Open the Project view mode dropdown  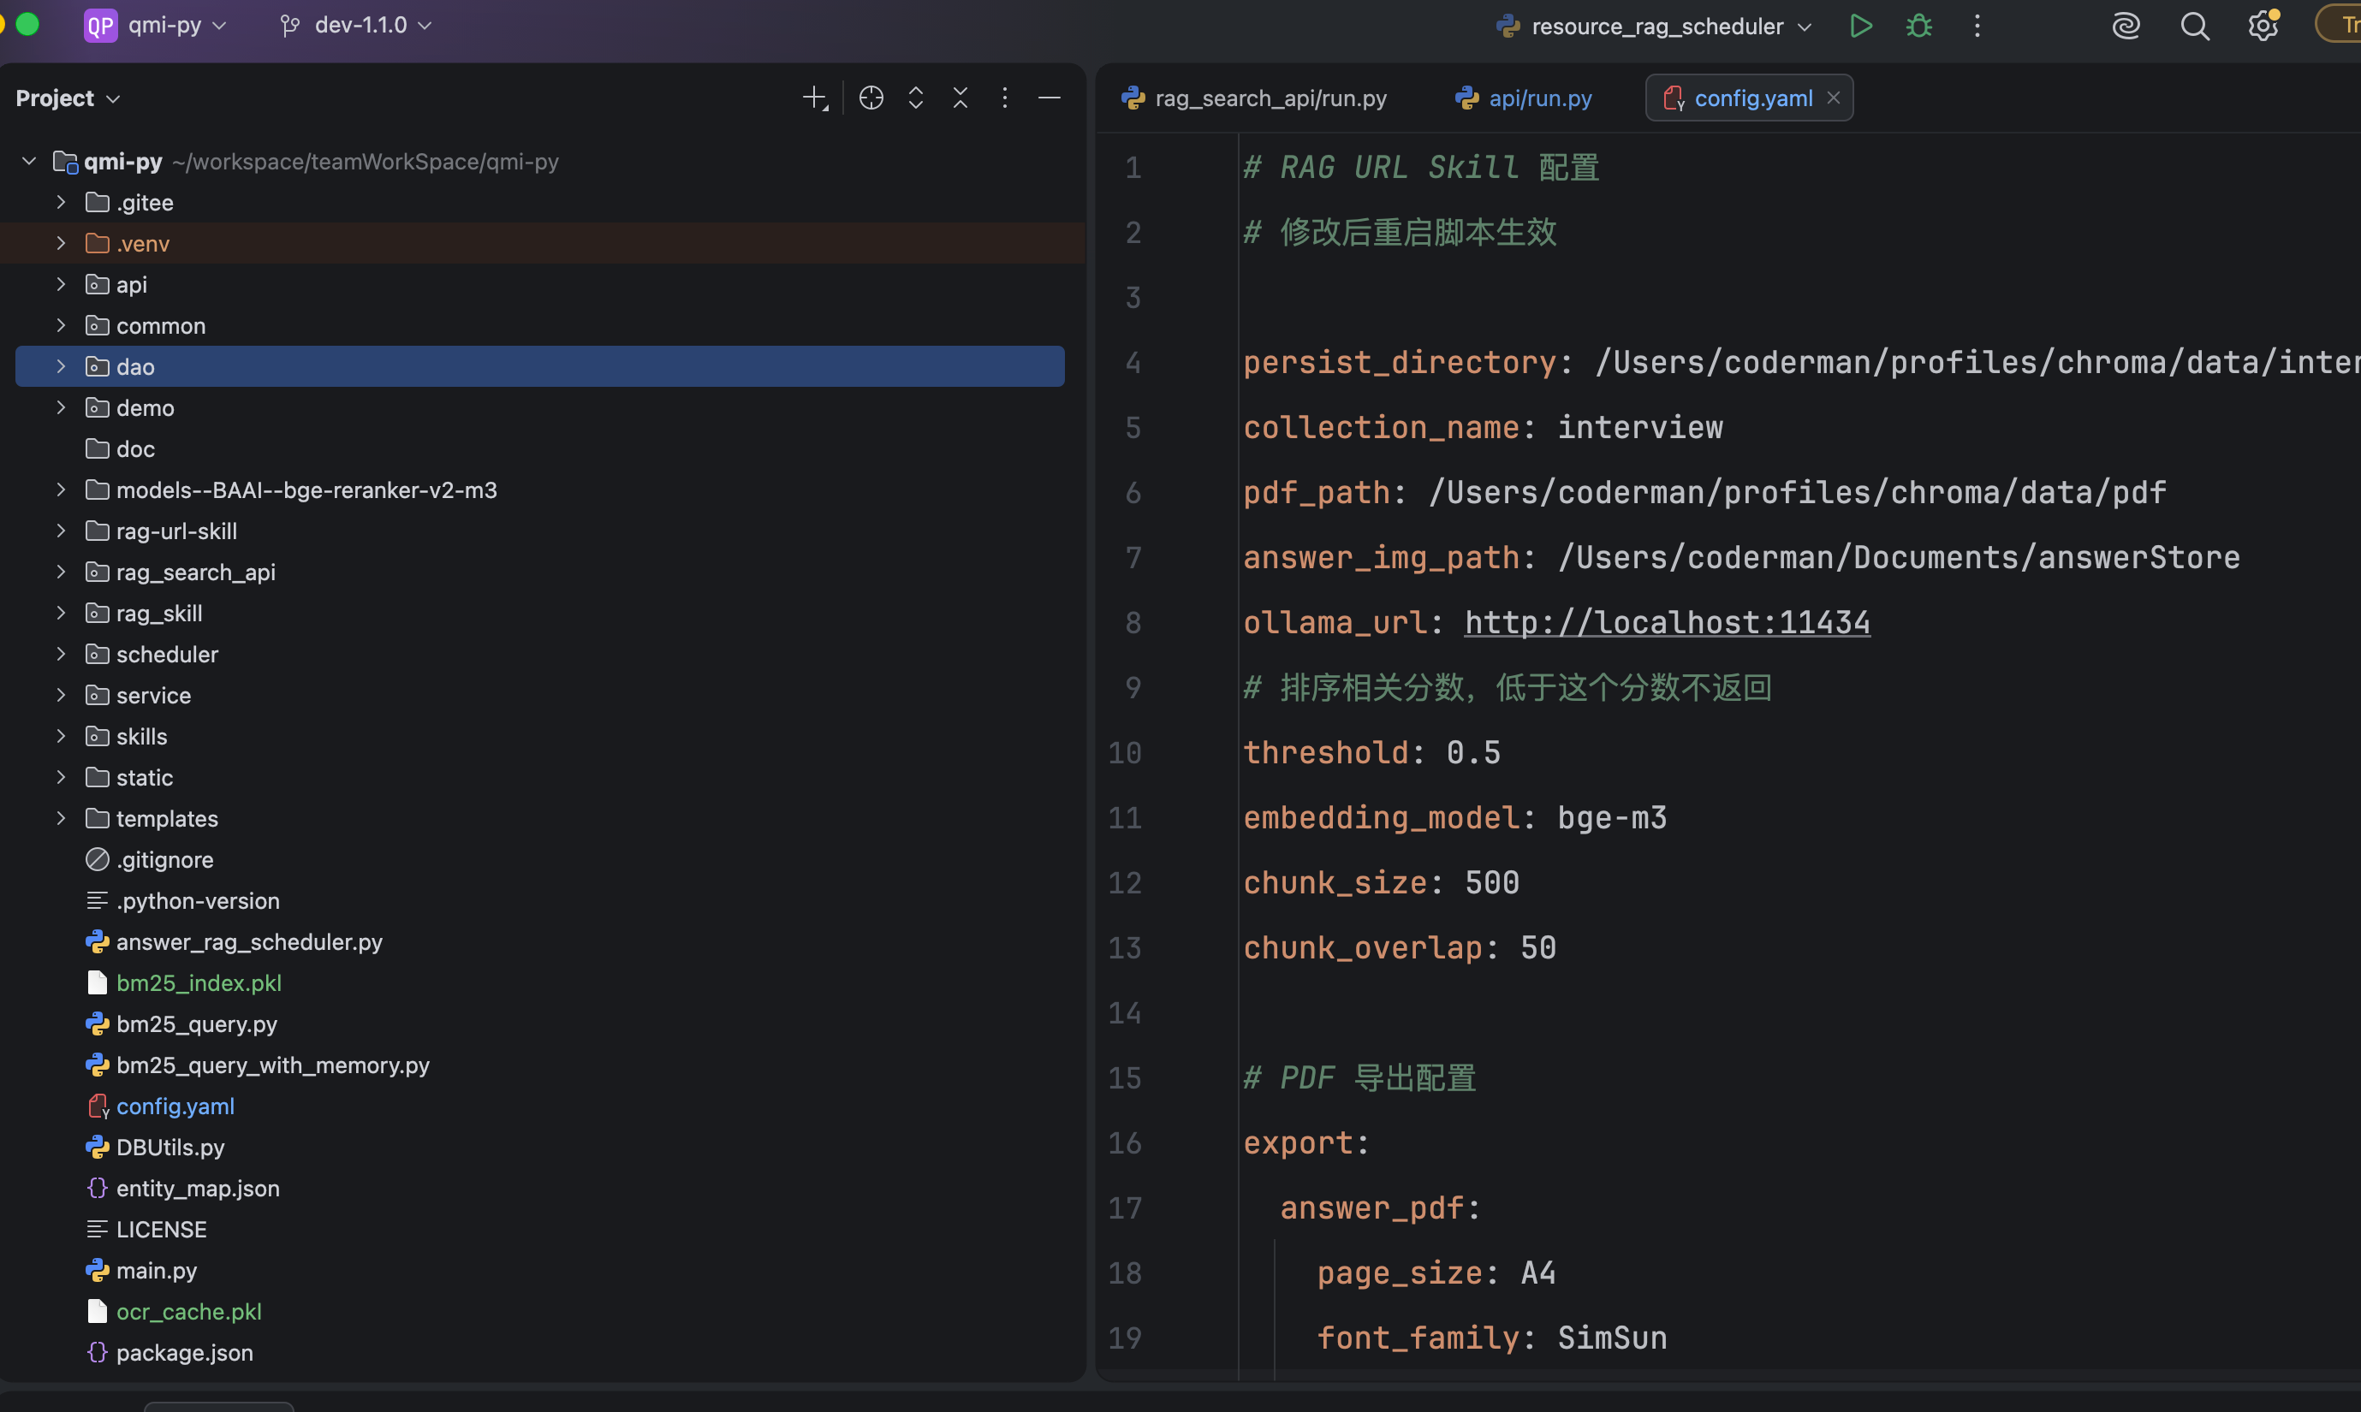point(68,98)
